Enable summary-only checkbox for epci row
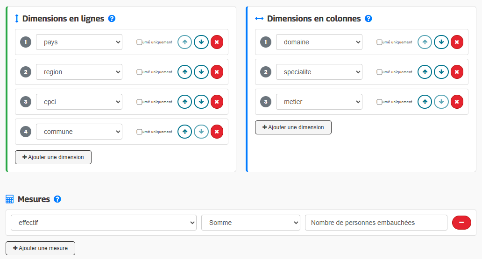The image size is (482, 259). click(x=139, y=102)
